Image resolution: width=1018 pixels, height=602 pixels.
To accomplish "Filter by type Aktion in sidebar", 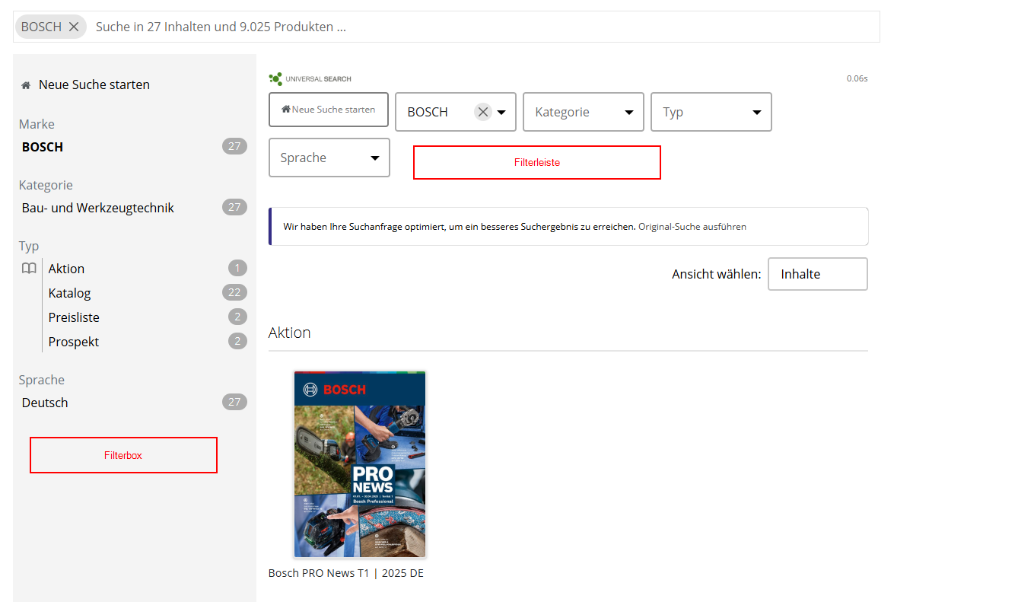I will tap(66, 269).
